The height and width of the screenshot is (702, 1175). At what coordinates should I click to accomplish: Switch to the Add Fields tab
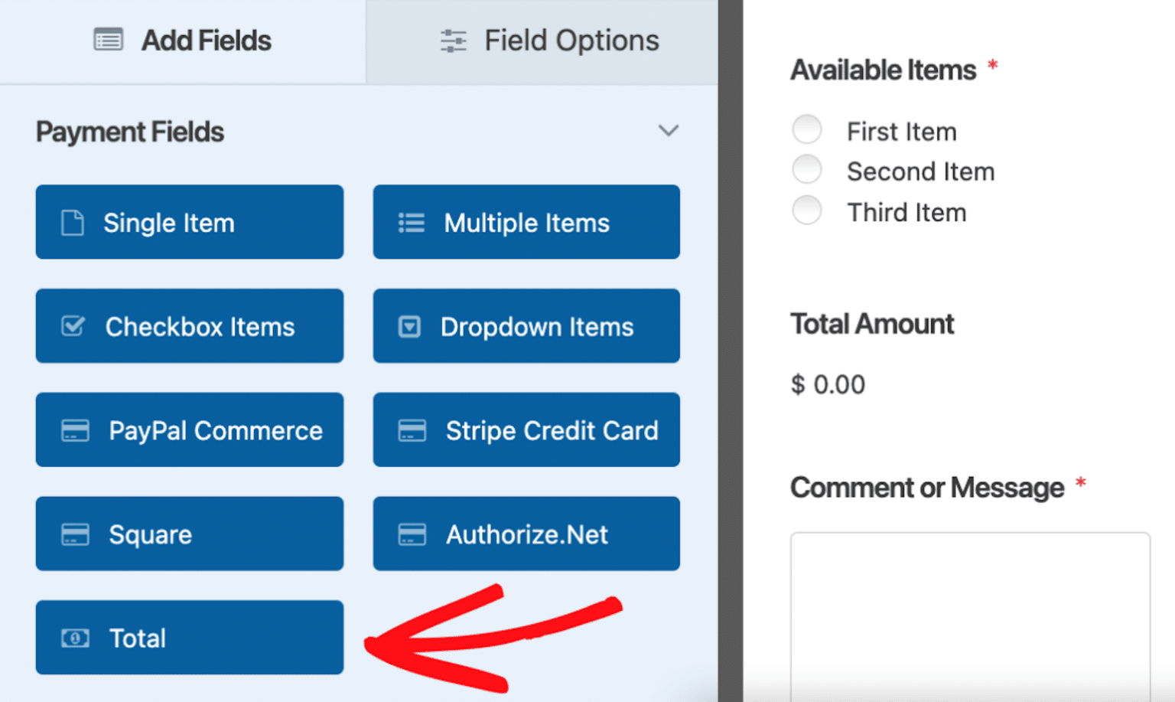182,40
